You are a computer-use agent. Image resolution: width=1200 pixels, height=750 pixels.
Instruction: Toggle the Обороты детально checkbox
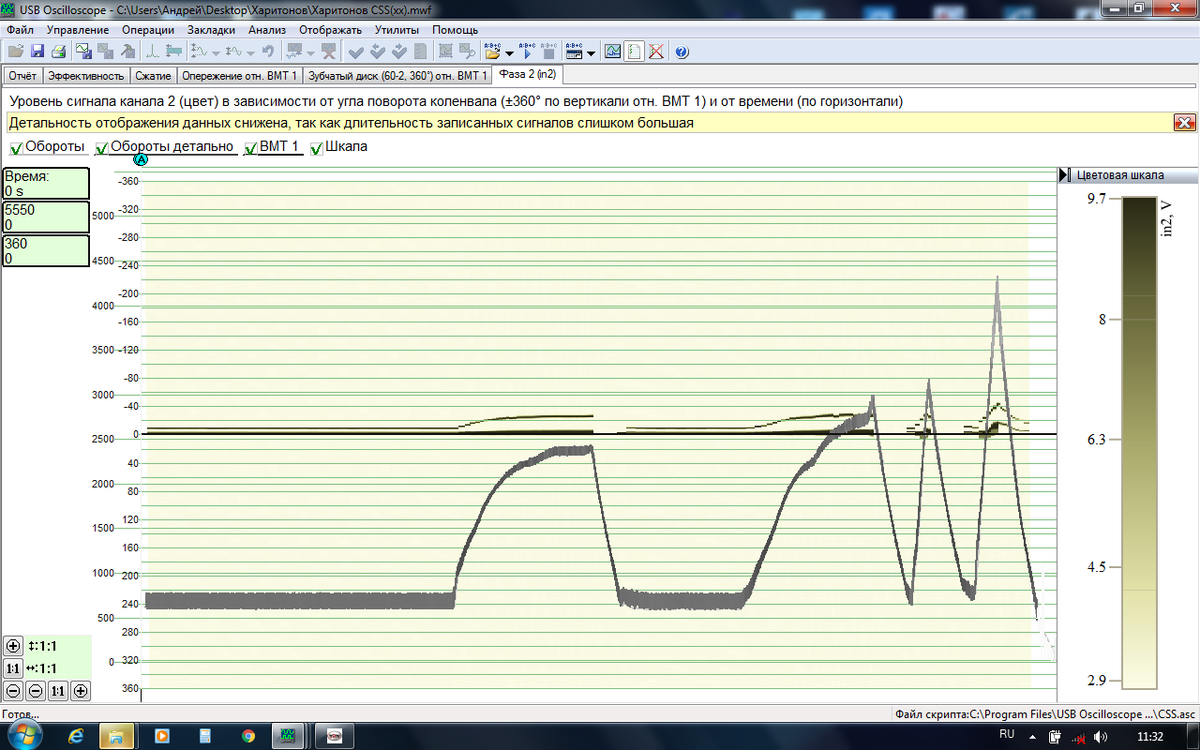coord(102,148)
